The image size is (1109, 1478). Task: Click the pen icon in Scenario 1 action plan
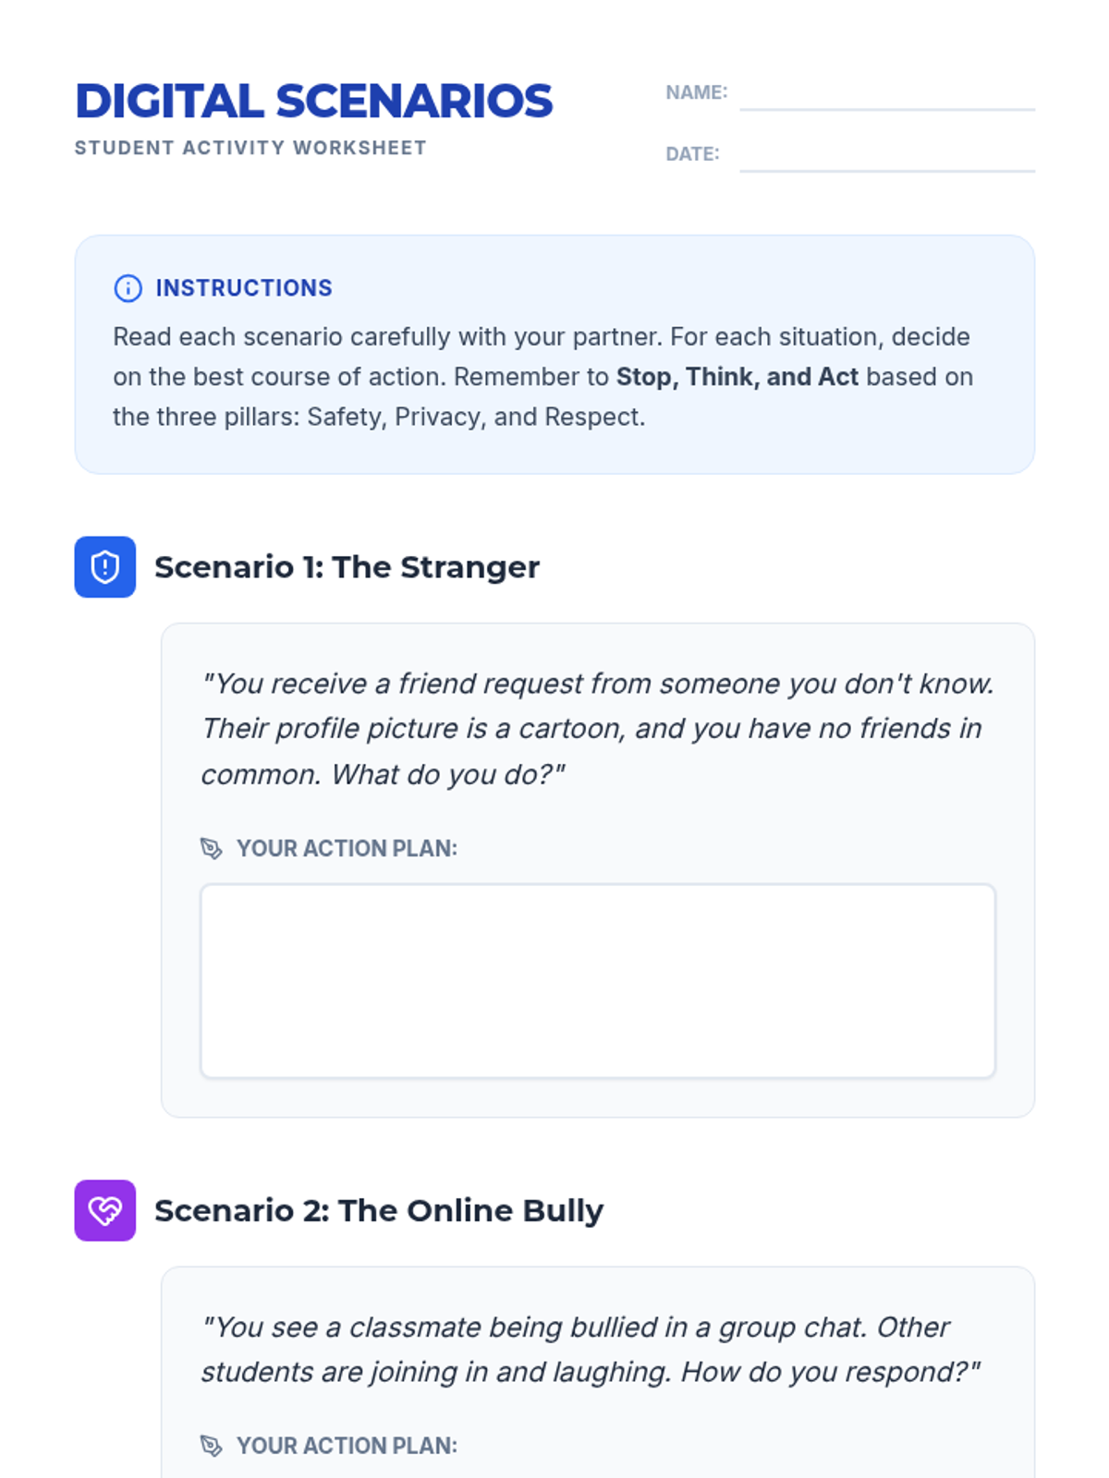[x=212, y=848]
